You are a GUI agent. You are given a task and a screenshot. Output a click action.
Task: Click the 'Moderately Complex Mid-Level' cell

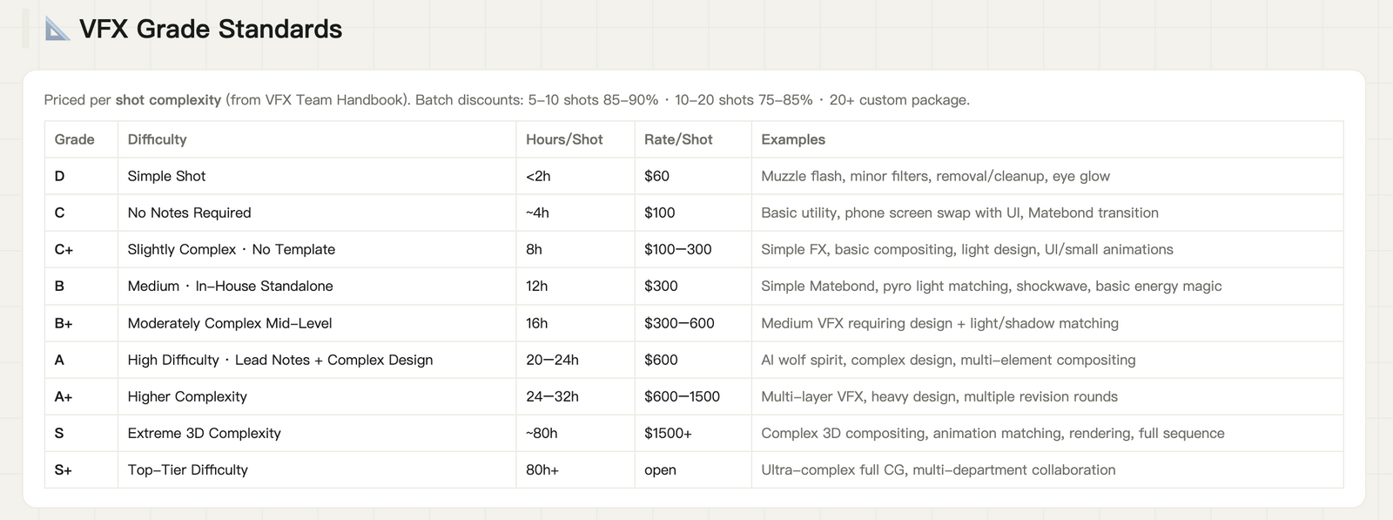(317, 323)
